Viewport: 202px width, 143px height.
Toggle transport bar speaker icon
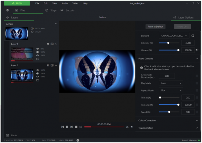[x=132, y=127]
